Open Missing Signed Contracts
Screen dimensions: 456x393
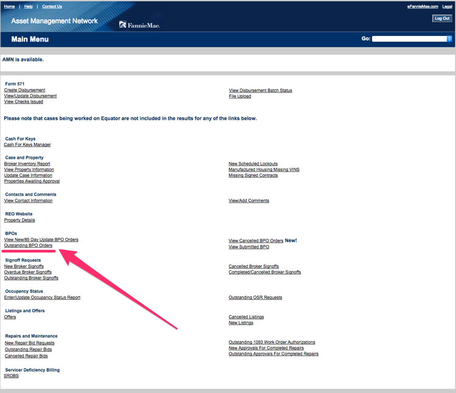coord(253,175)
